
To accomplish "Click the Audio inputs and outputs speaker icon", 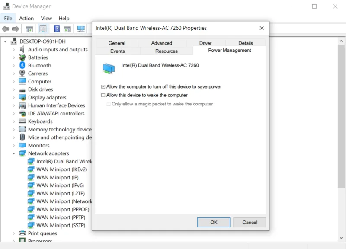I will coord(22,49).
